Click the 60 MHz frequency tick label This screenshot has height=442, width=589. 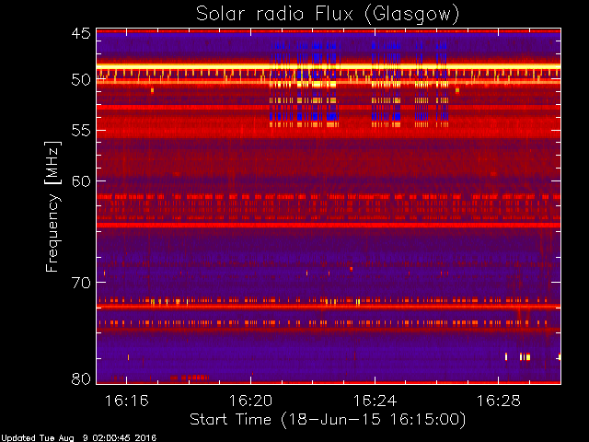[81, 181]
